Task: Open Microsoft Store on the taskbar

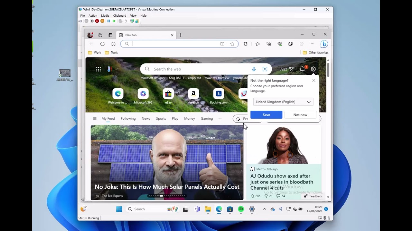Action: [x=229, y=209]
